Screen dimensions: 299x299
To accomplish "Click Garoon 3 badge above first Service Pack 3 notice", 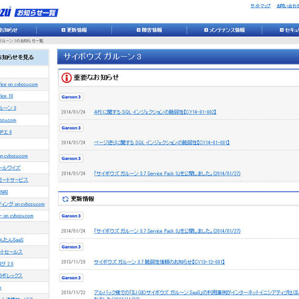I will (x=71, y=158).
